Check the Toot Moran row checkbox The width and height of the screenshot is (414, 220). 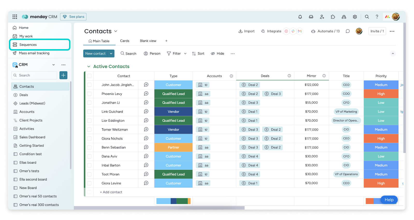(89, 174)
